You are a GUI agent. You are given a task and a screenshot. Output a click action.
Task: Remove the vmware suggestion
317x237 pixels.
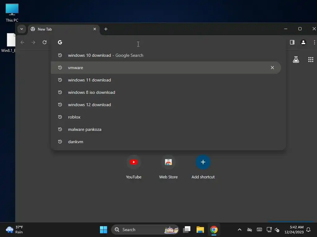pyautogui.click(x=272, y=68)
